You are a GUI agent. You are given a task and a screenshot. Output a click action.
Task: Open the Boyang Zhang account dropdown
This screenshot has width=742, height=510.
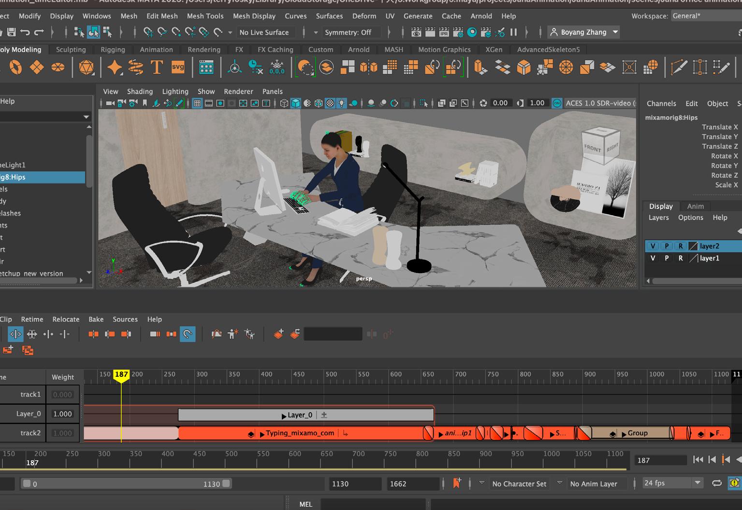pyautogui.click(x=584, y=32)
